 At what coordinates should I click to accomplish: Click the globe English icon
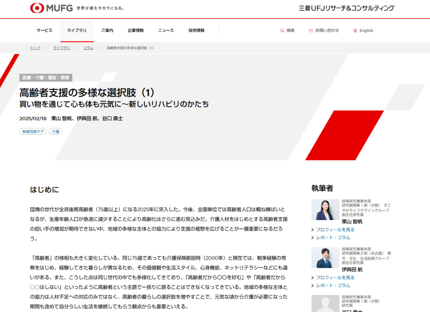tap(355, 31)
